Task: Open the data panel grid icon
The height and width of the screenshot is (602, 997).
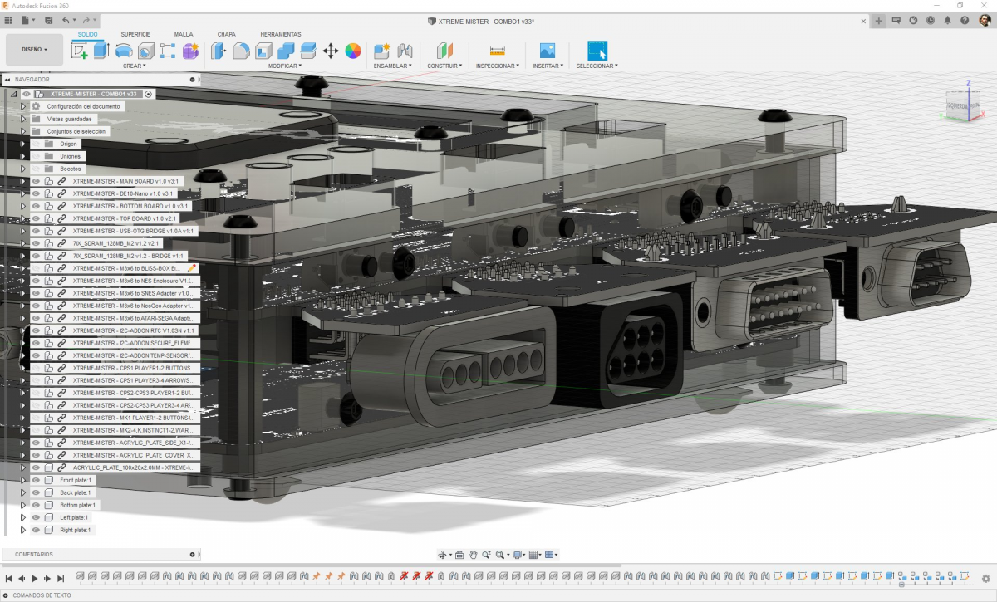Action: click(8, 19)
